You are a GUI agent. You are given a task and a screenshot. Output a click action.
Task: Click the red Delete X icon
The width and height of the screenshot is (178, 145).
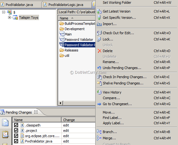pyautogui.click(x=99, y=51)
